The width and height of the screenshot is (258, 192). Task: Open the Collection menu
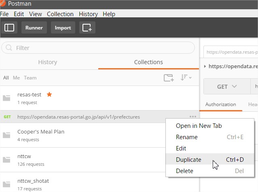coord(60,14)
